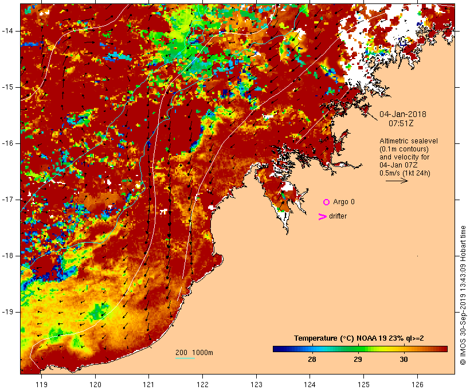Click the IMOS copyright timestamp text

click(463, 295)
